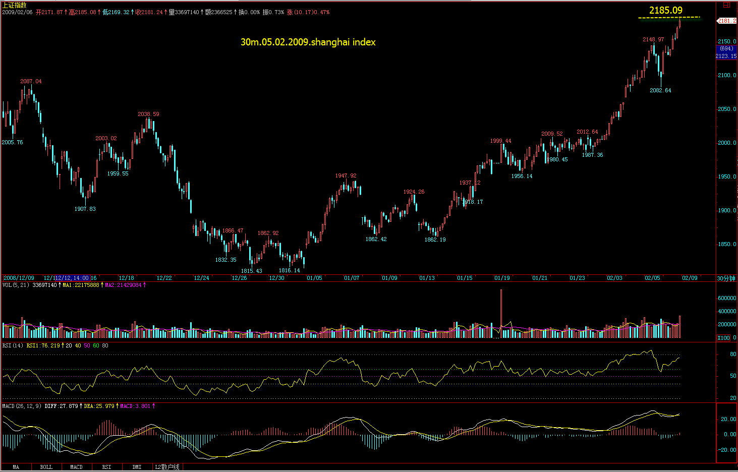Click the MACD(26,12,9) indicator header

point(22,406)
